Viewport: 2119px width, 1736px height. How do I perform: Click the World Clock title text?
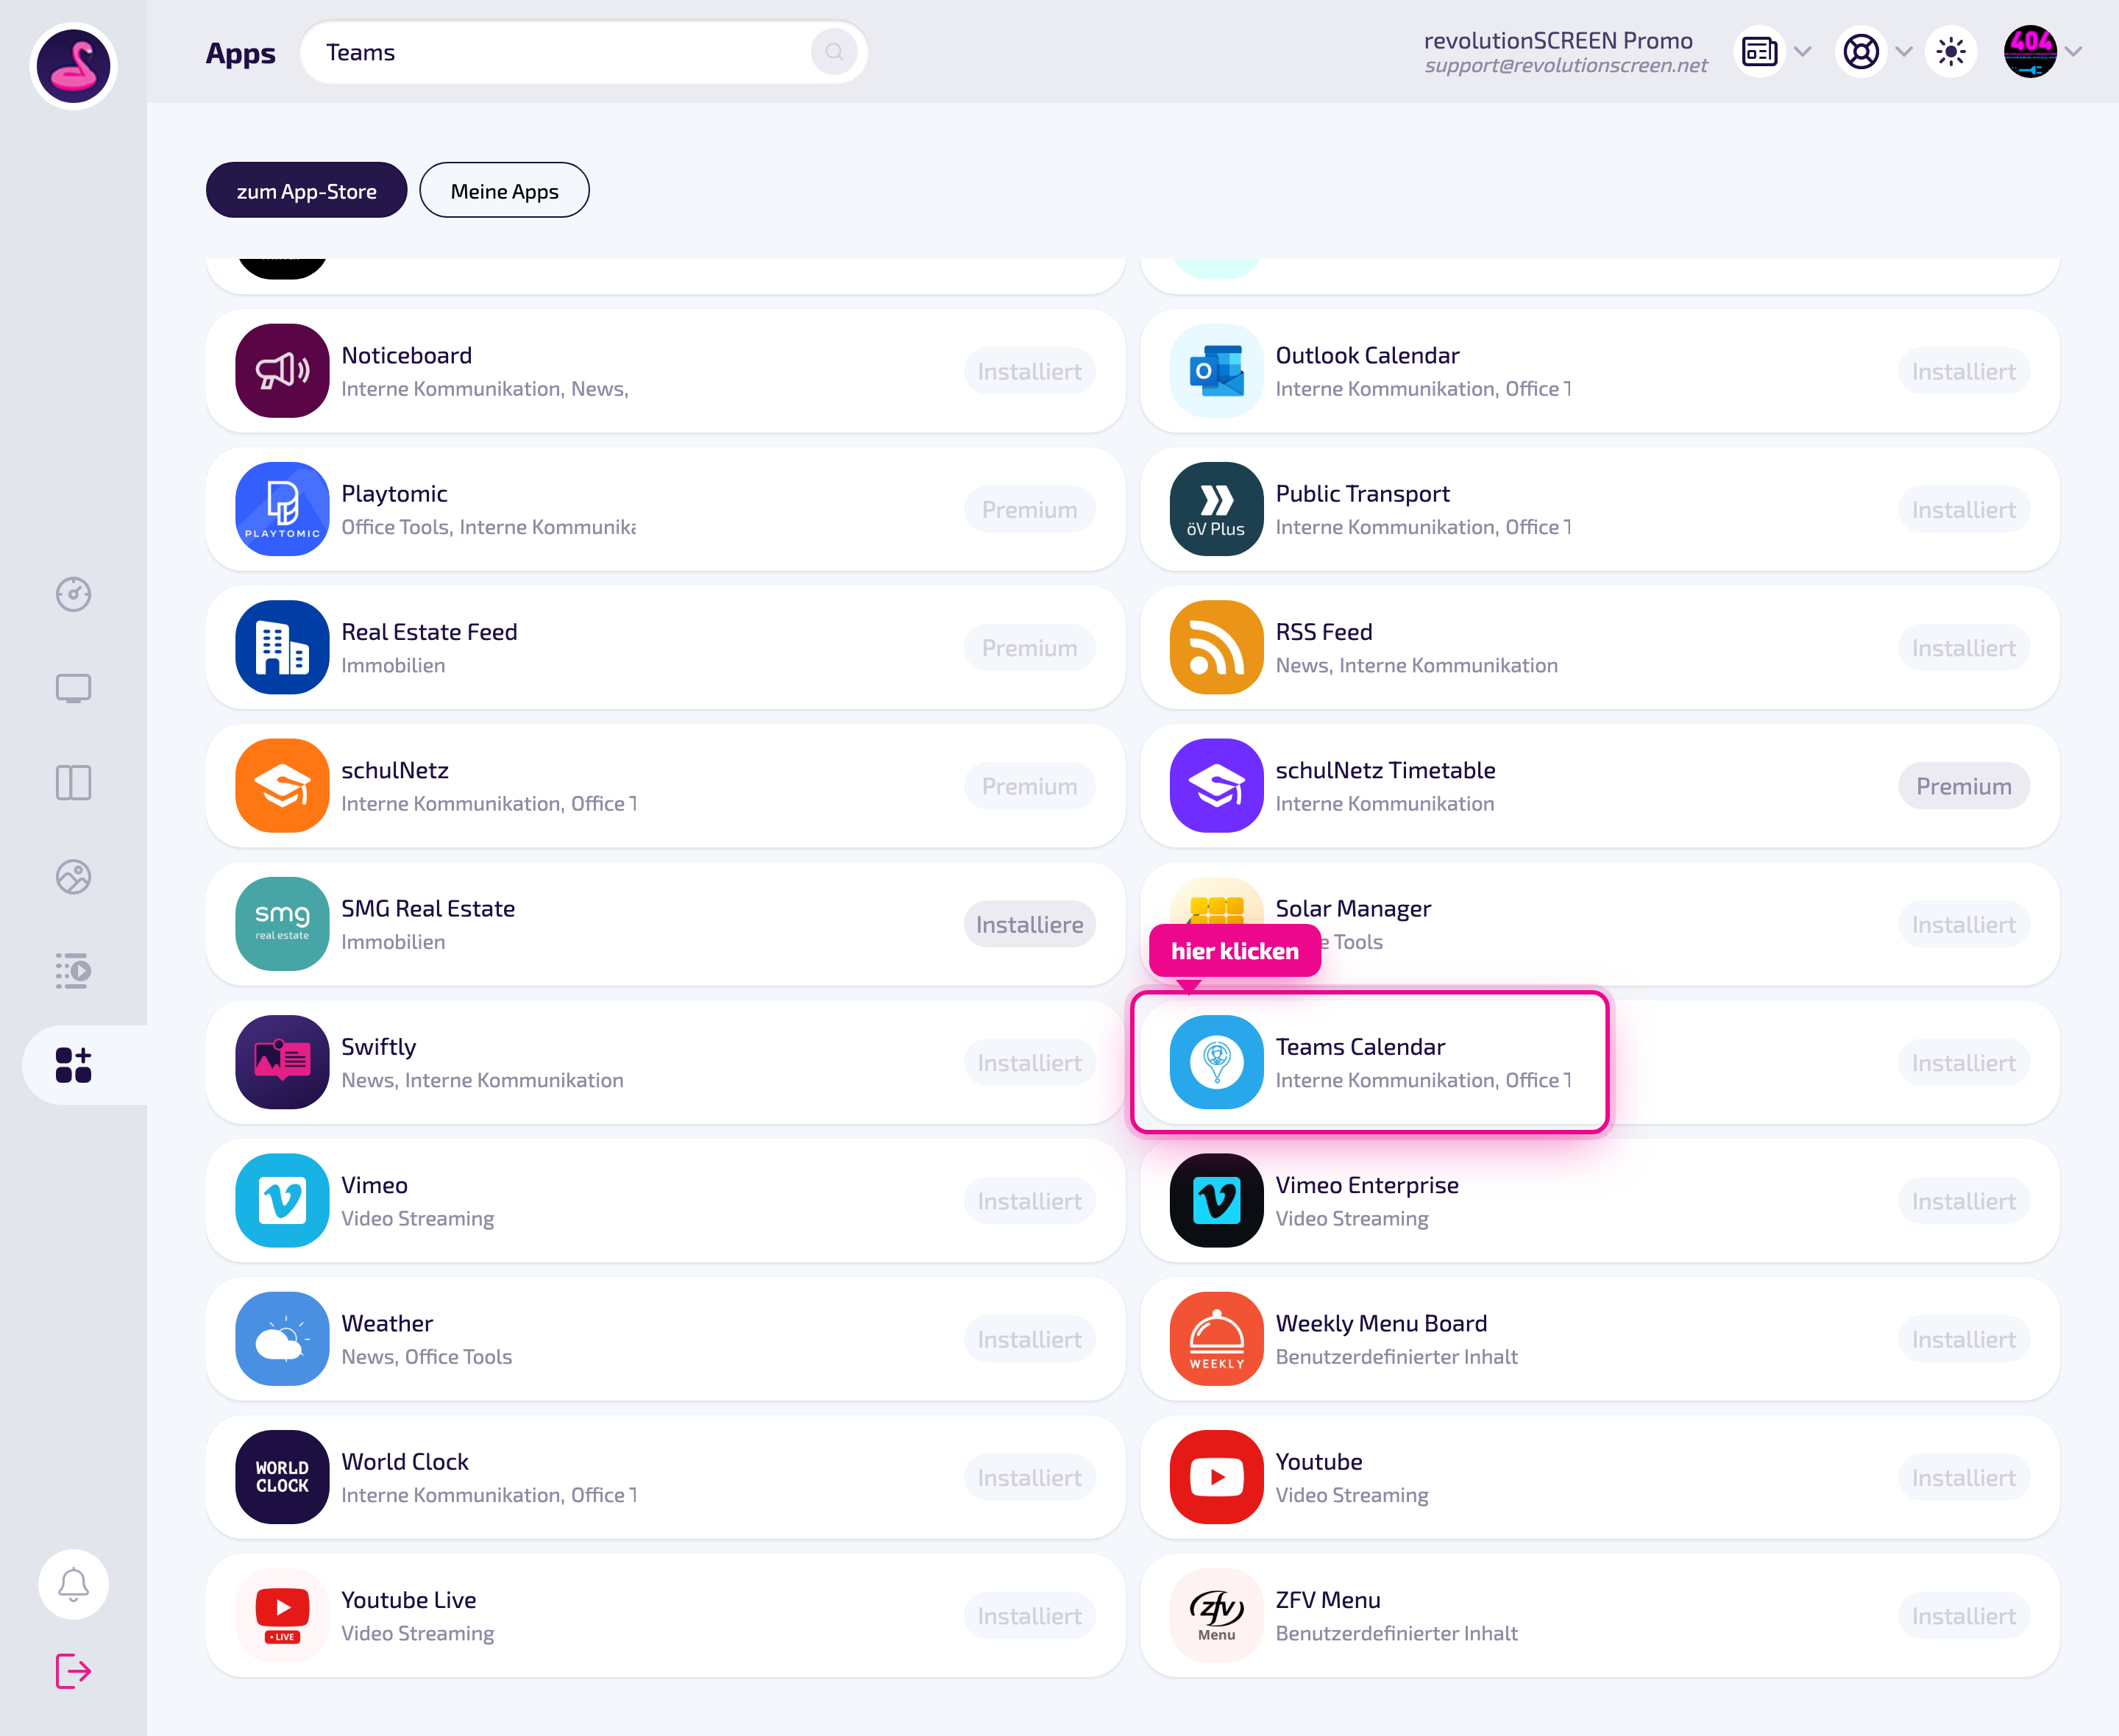click(x=405, y=1461)
